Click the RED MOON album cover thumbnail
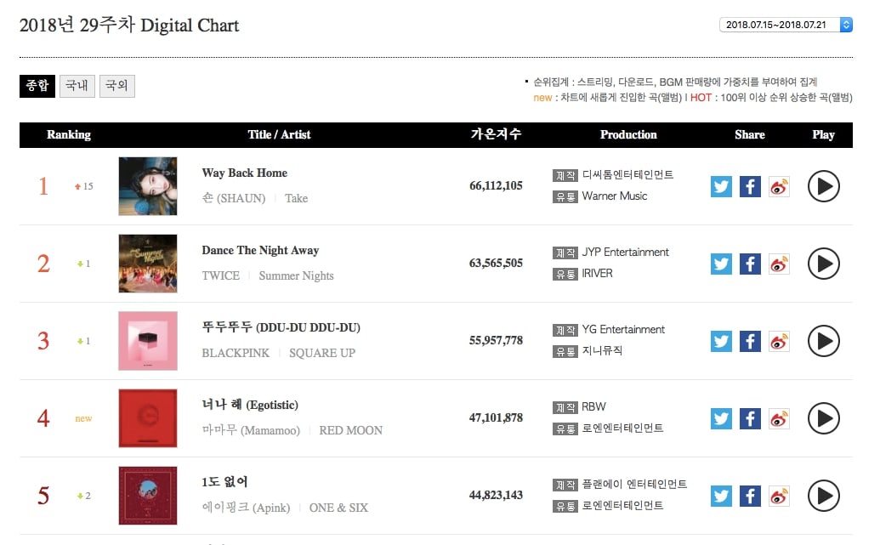Viewport: 880px width, 545px height. point(148,418)
